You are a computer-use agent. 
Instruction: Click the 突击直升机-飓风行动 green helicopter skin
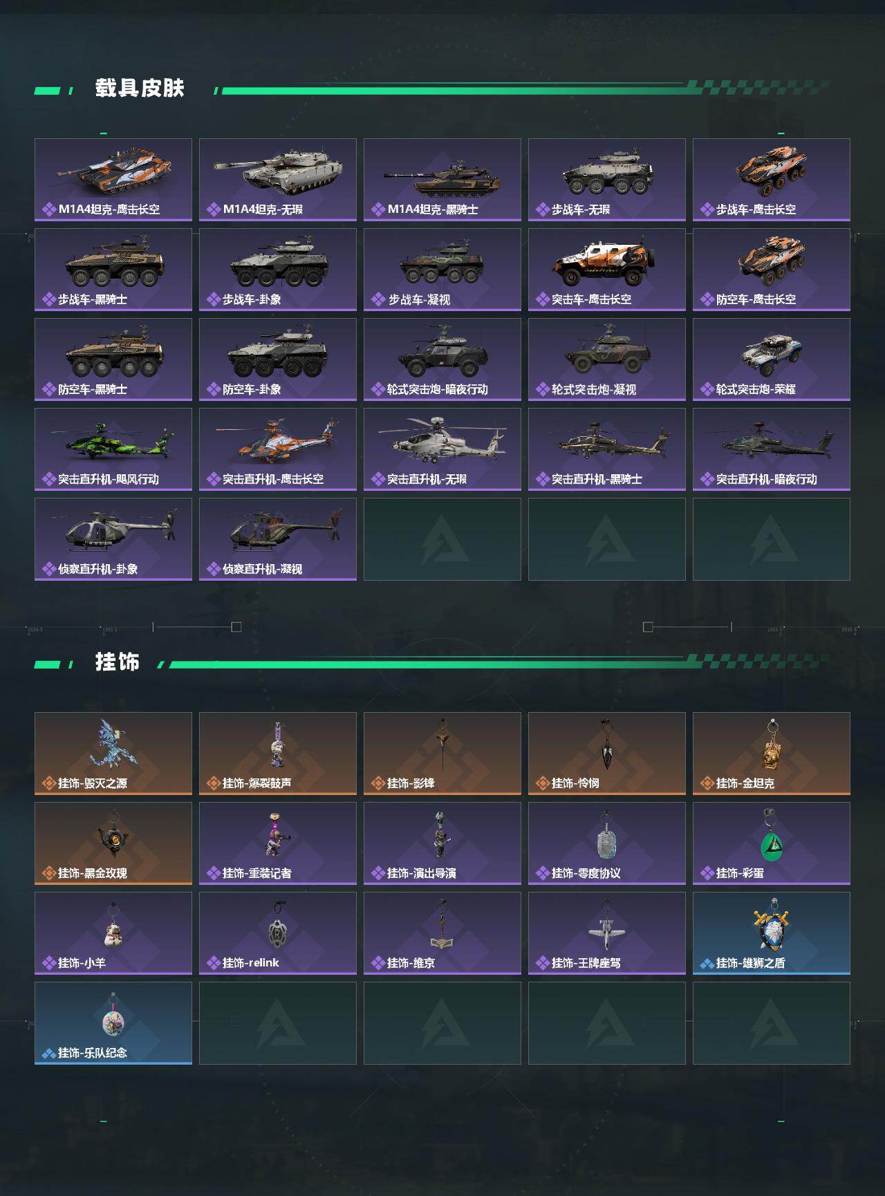(113, 449)
